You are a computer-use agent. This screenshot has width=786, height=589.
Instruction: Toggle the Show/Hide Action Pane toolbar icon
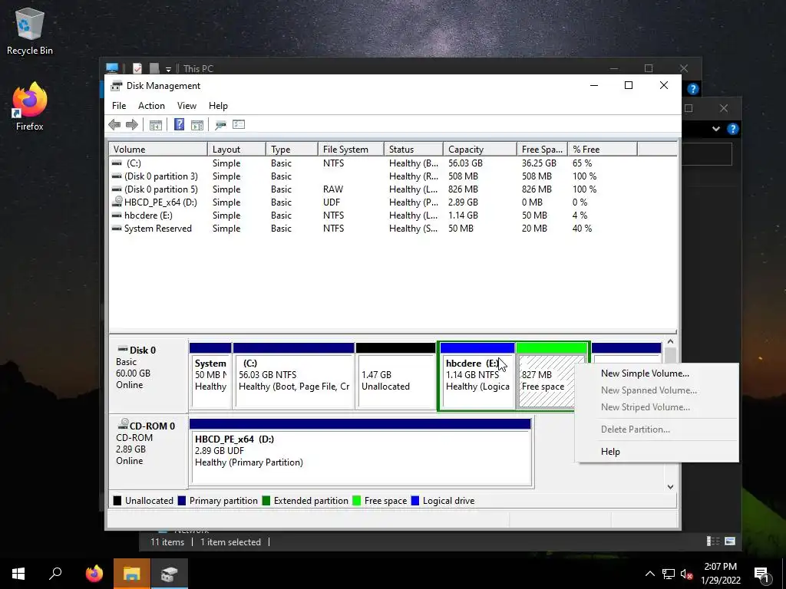197,125
